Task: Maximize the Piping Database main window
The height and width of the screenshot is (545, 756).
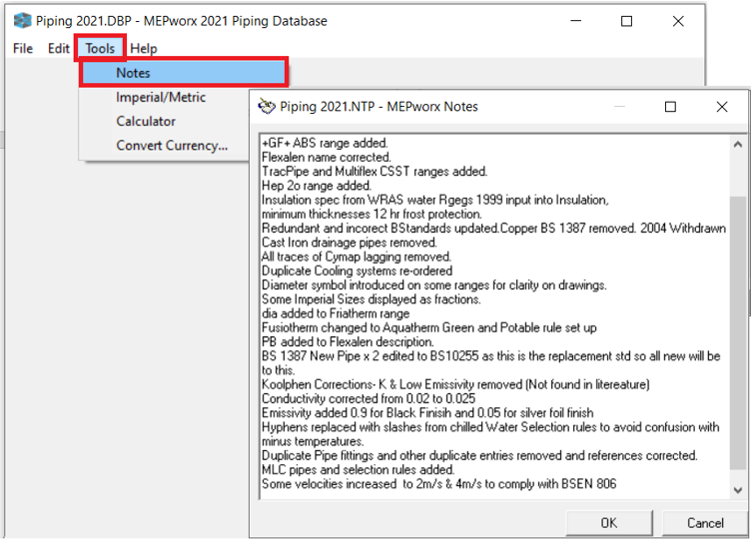Action: [626, 21]
